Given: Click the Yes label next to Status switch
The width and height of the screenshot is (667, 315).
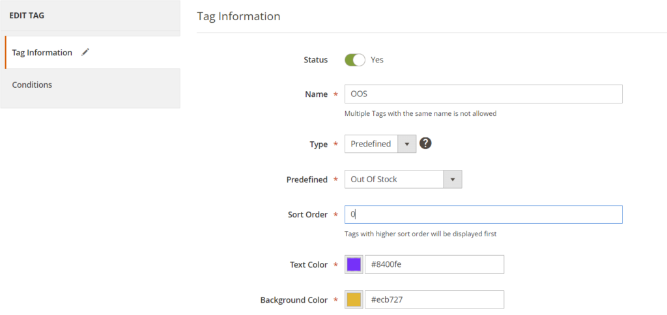Looking at the screenshot, I should pyautogui.click(x=377, y=60).
